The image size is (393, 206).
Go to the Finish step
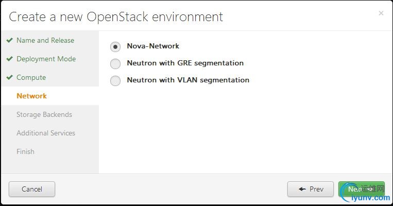pos(25,151)
